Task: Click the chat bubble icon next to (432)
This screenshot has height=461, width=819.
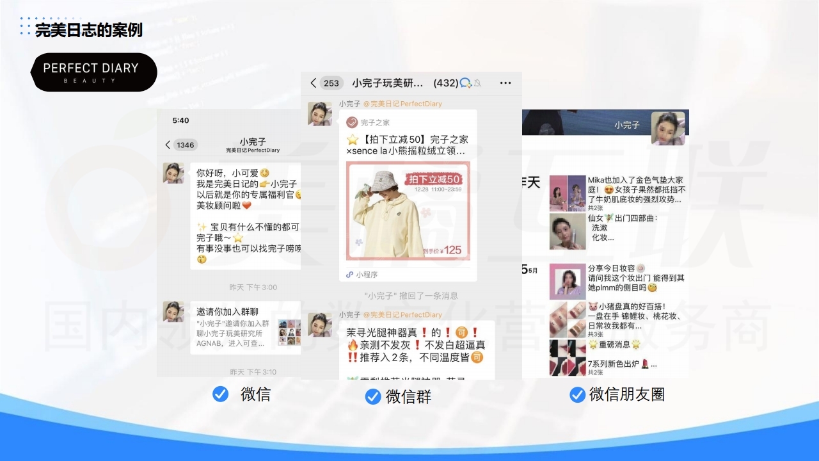Action: tap(466, 83)
